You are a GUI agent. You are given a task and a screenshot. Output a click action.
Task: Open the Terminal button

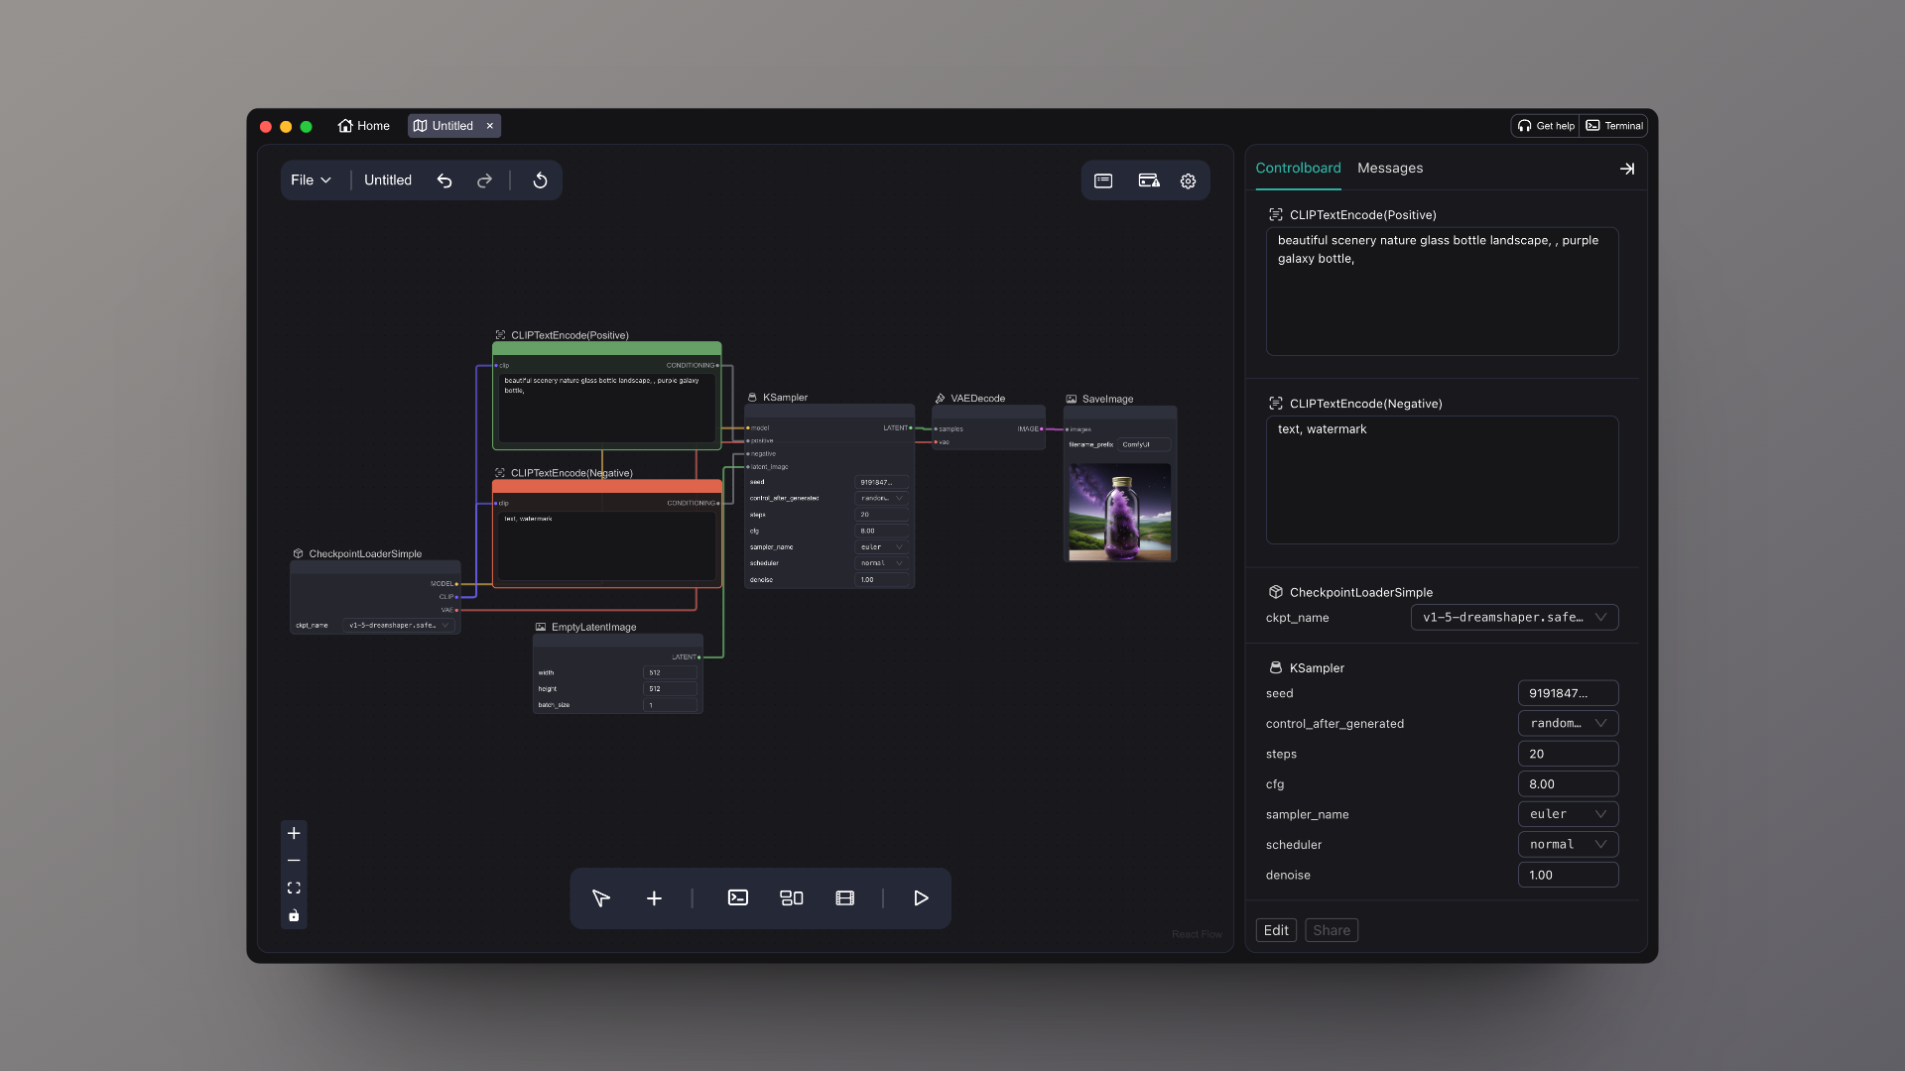[x=1614, y=126]
